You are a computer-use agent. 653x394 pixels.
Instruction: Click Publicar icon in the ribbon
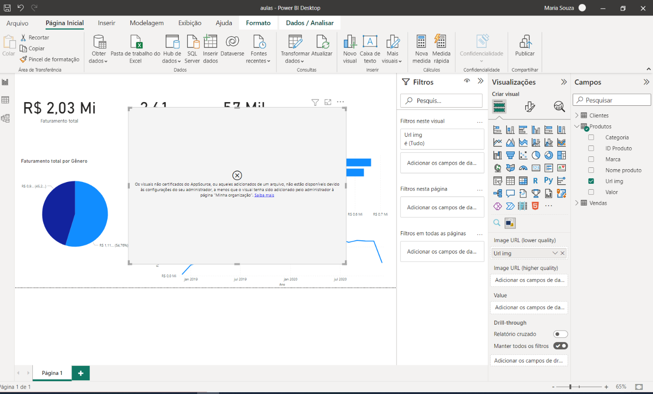click(x=525, y=46)
